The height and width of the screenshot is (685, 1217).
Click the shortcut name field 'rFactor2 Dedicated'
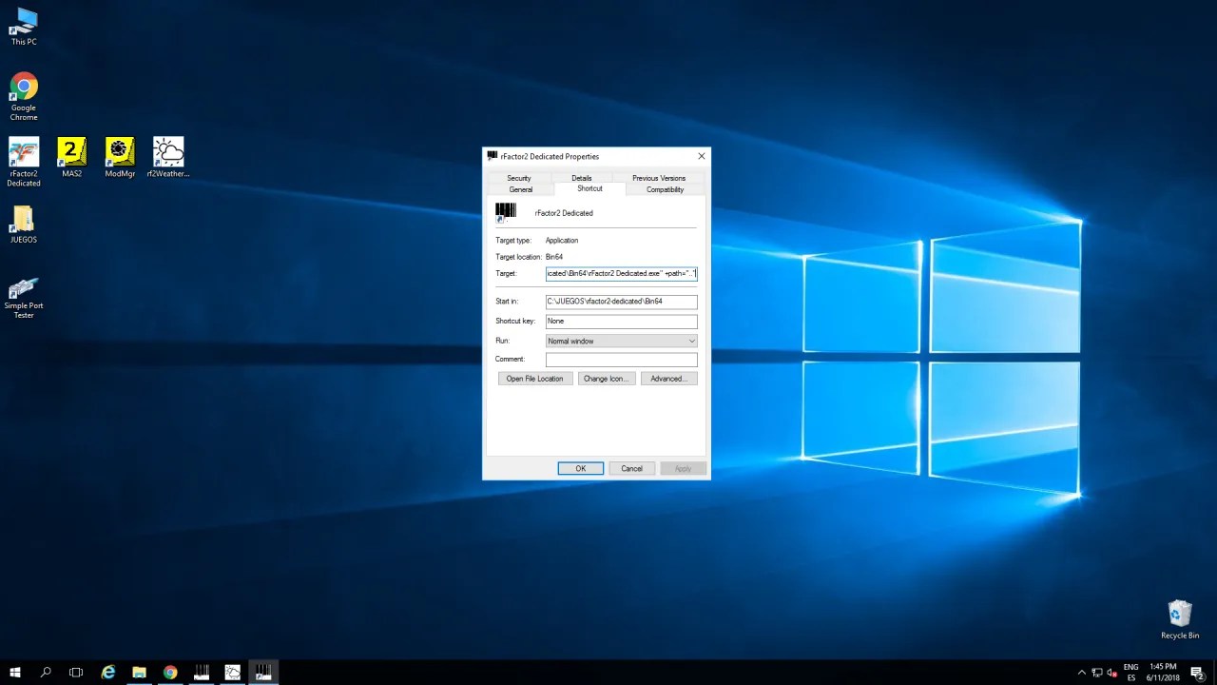click(x=564, y=213)
